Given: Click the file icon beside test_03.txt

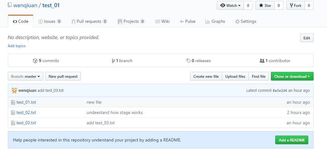Looking at the screenshot, I should 13,123.
